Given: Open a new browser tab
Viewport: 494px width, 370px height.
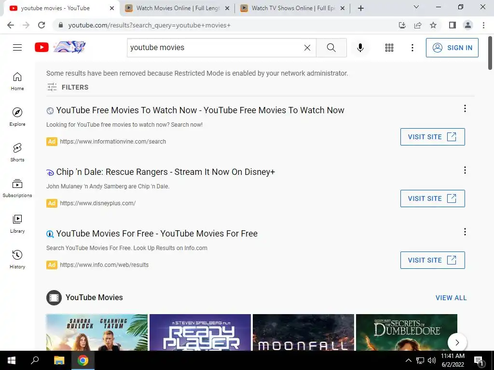Looking at the screenshot, I should click(x=361, y=8).
